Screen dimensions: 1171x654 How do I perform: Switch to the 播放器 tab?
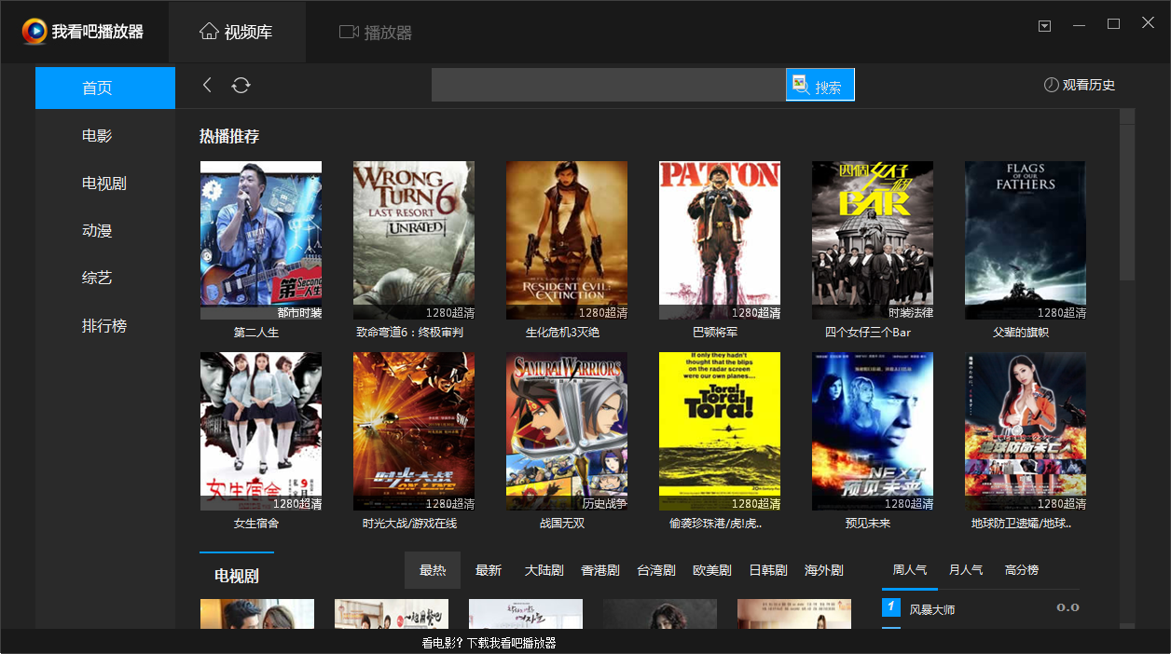coord(376,32)
